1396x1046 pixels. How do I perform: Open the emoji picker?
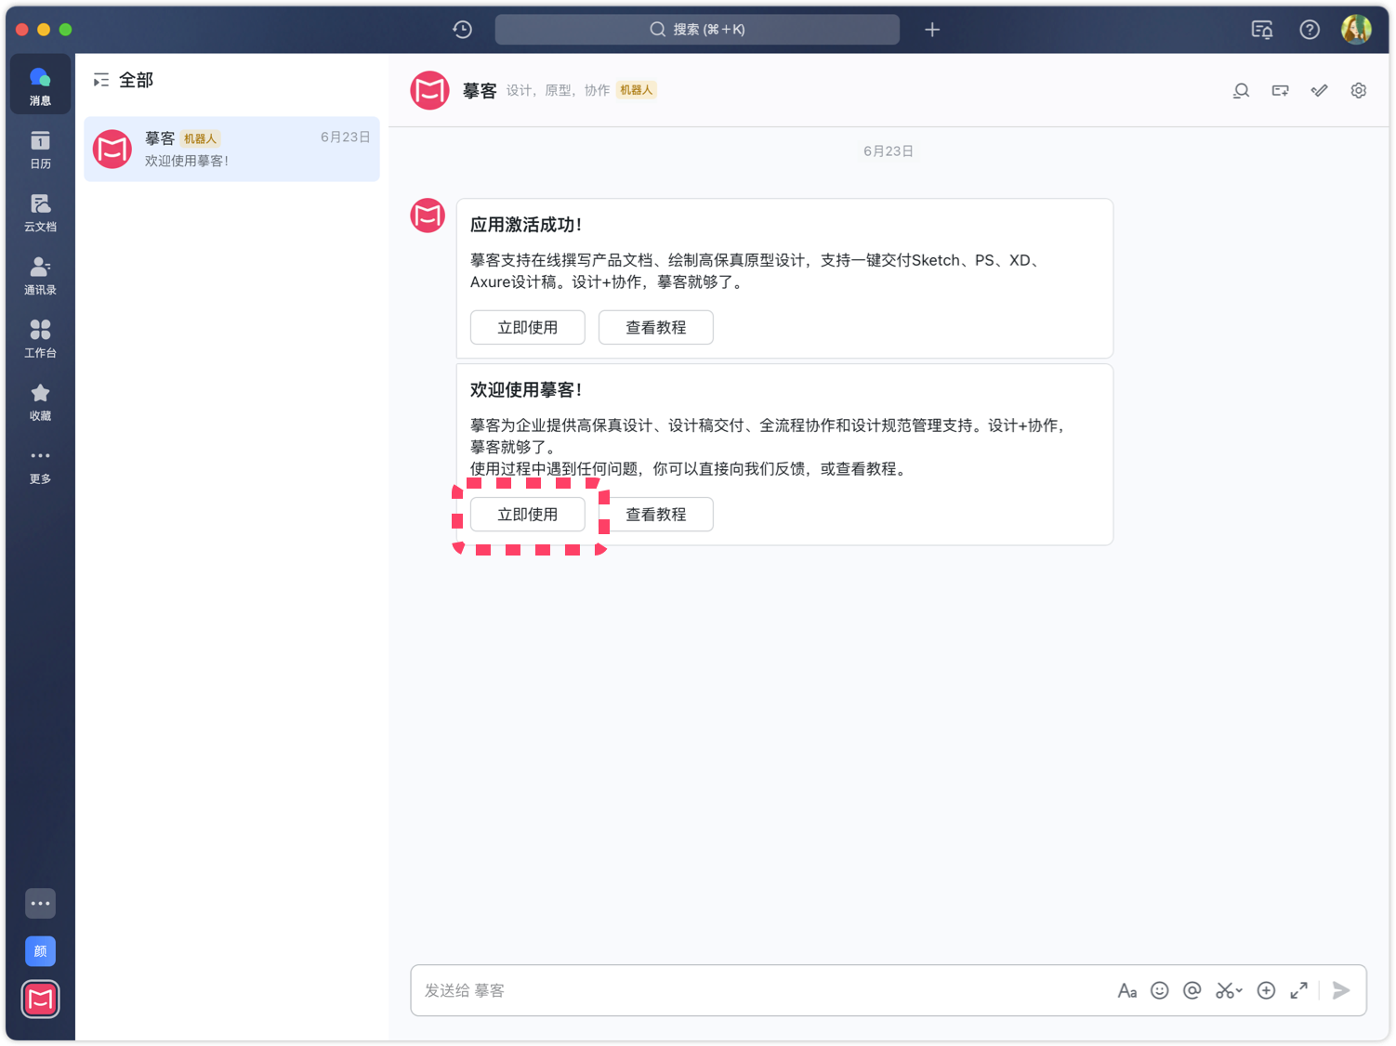coord(1160,990)
